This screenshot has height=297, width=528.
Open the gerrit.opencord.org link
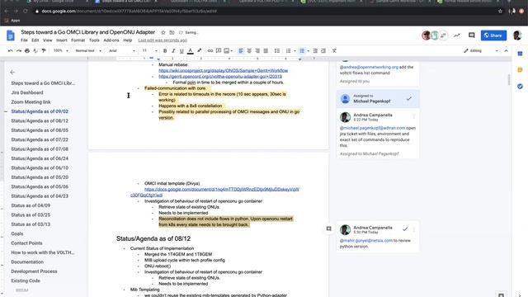220,77
